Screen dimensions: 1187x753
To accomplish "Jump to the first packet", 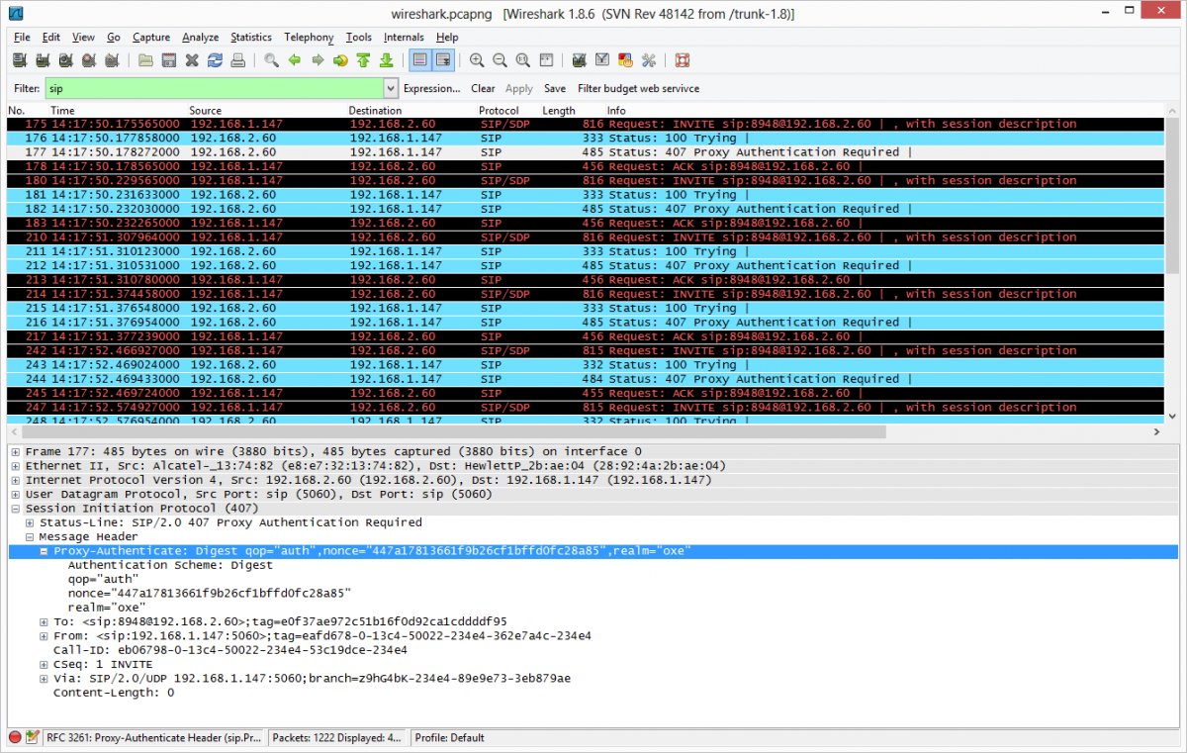I will (363, 60).
